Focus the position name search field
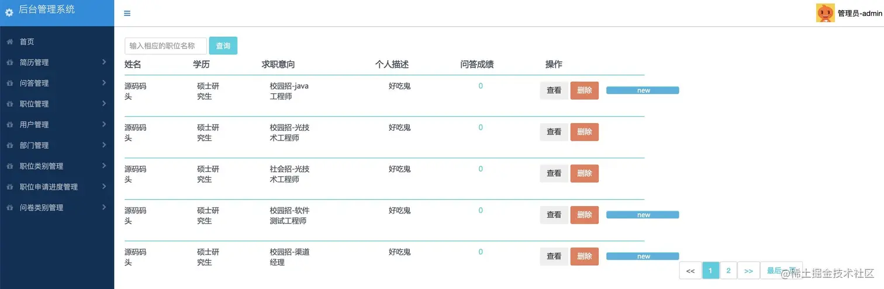 pyautogui.click(x=165, y=46)
